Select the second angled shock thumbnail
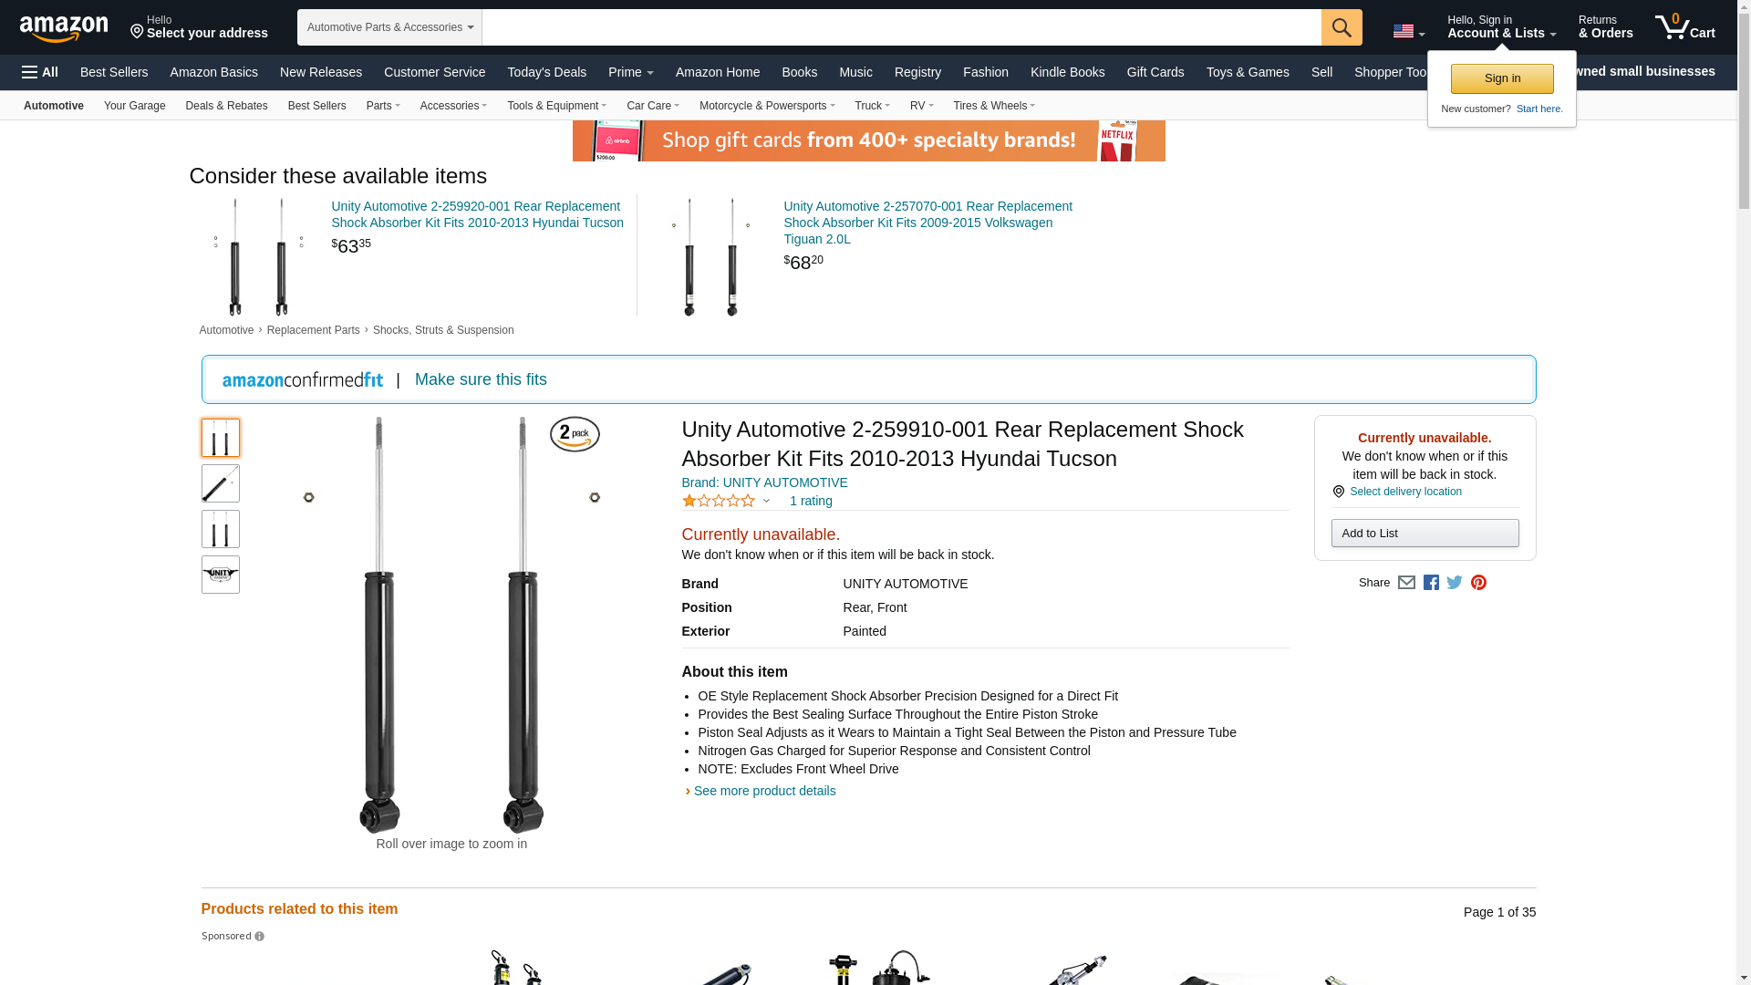The width and height of the screenshot is (1751, 985). pos(221,483)
